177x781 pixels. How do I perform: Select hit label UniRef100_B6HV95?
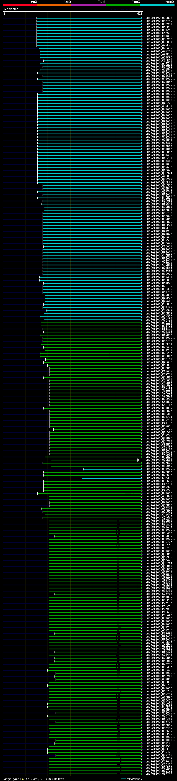click(158, 386)
